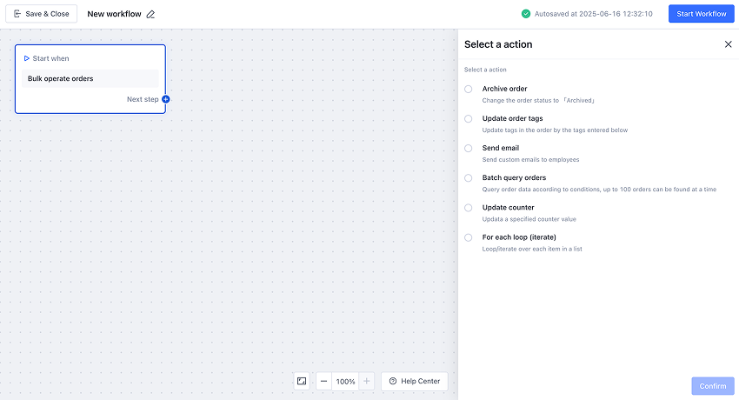Click the plus icon beside Next step
Screen dimensions: 739x400
166,99
